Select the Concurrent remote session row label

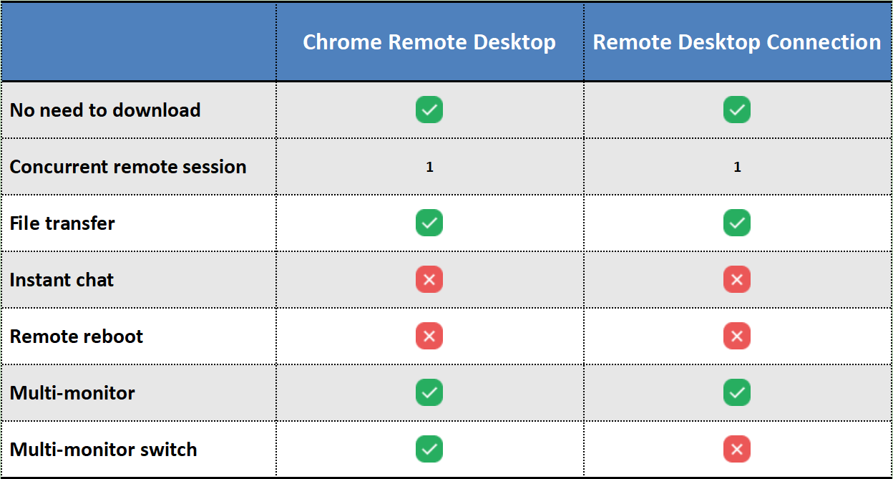[x=128, y=167]
